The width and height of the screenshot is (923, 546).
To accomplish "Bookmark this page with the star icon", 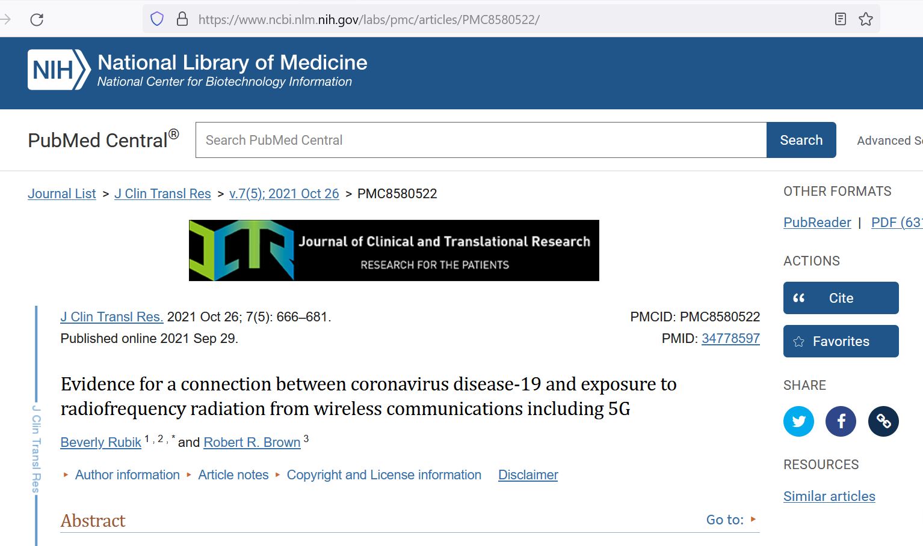I will 866,19.
